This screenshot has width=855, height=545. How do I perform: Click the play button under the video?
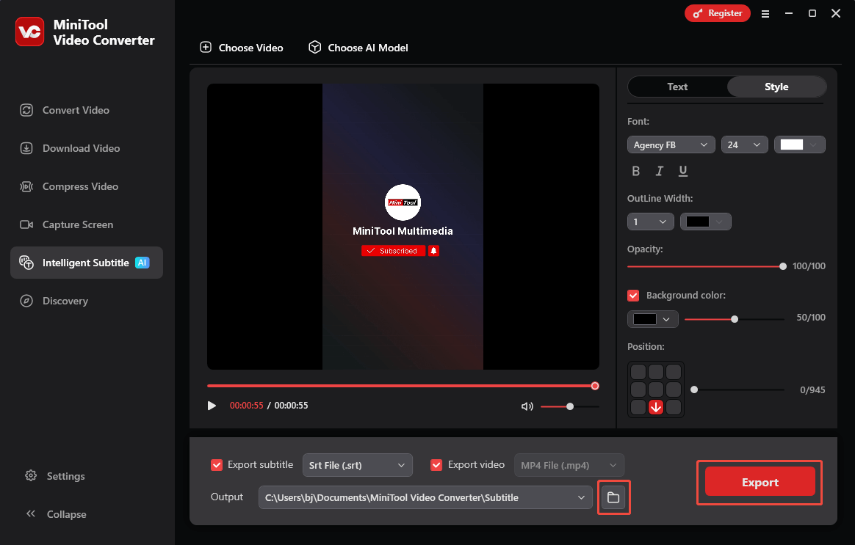(212, 406)
